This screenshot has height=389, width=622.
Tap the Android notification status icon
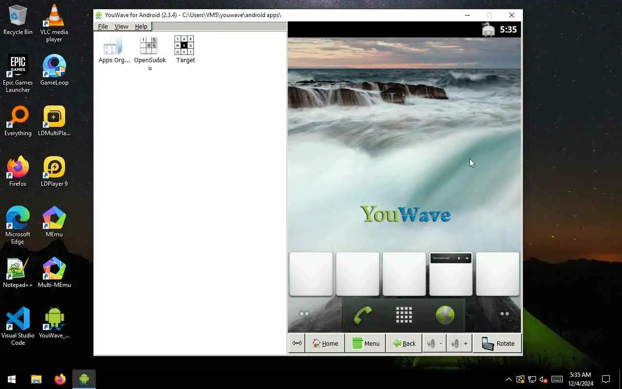click(488, 30)
